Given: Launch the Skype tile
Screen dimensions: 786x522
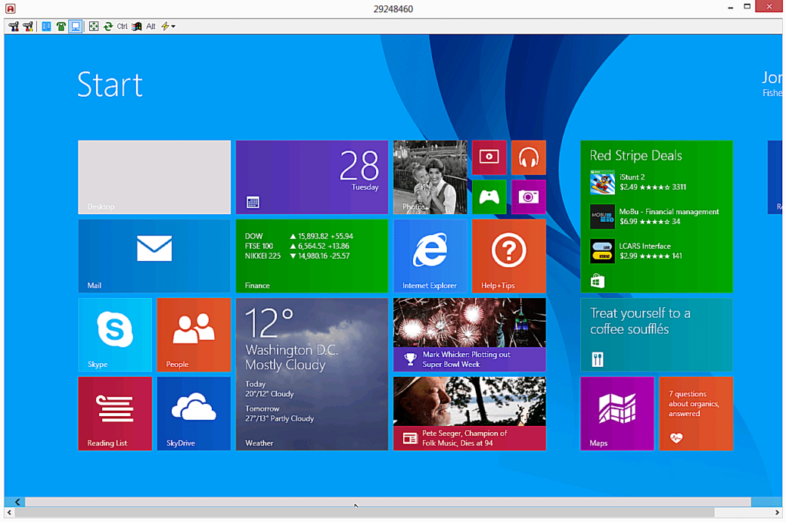Looking at the screenshot, I should tap(115, 335).
